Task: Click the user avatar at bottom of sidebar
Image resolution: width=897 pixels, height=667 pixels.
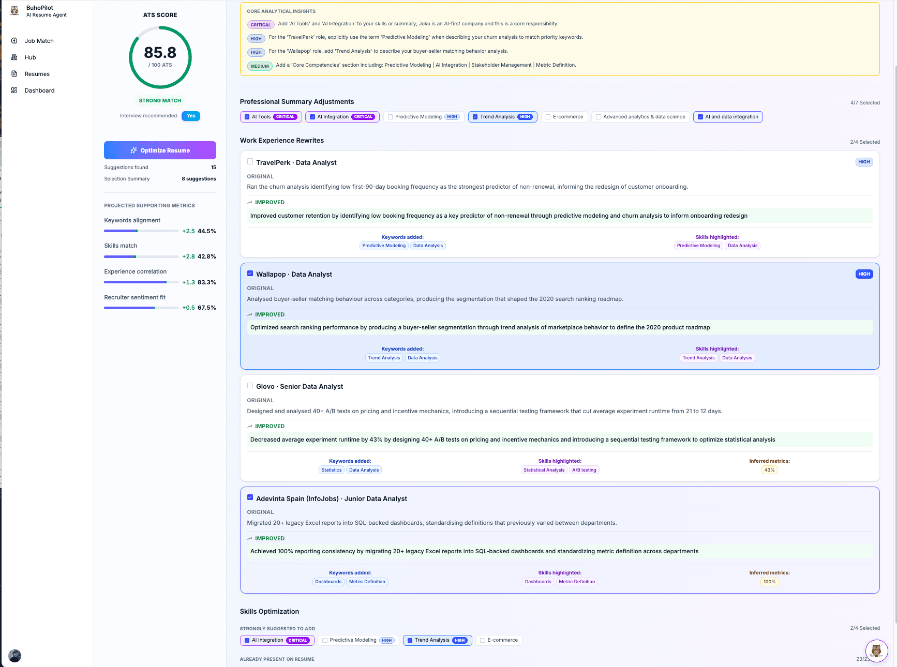Action: pyautogui.click(x=15, y=656)
